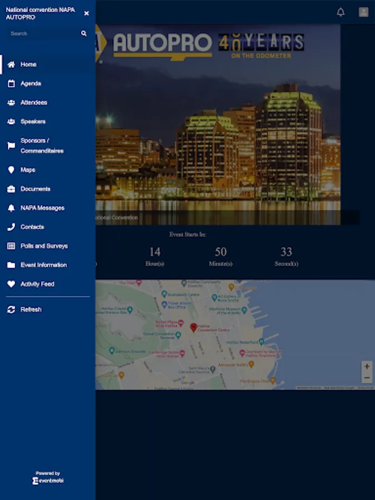This screenshot has width=375, height=500.
Task: Click the eventmobi powered-by logo
Action: (x=48, y=481)
